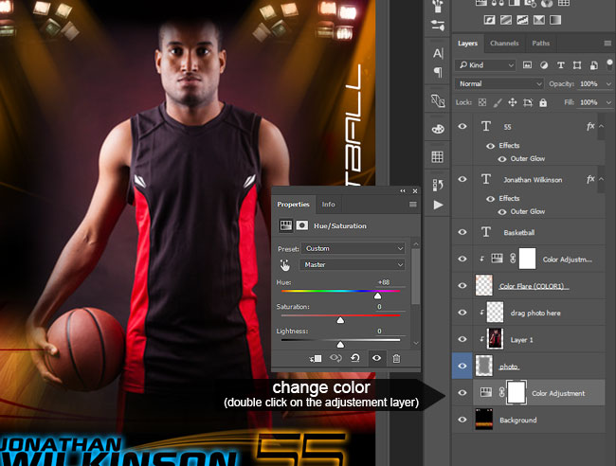This screenshot has height=466, width=616.
Task: Toggle layer filtering on or off
Action: pyautogui.click(x=609, y=64)
